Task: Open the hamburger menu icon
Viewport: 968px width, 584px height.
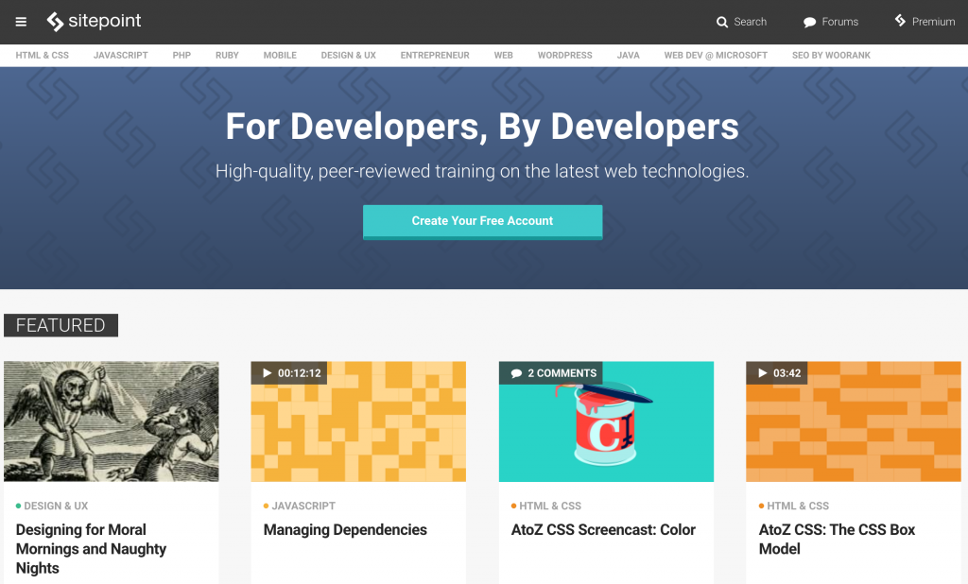Action: (x=21, y=22)
